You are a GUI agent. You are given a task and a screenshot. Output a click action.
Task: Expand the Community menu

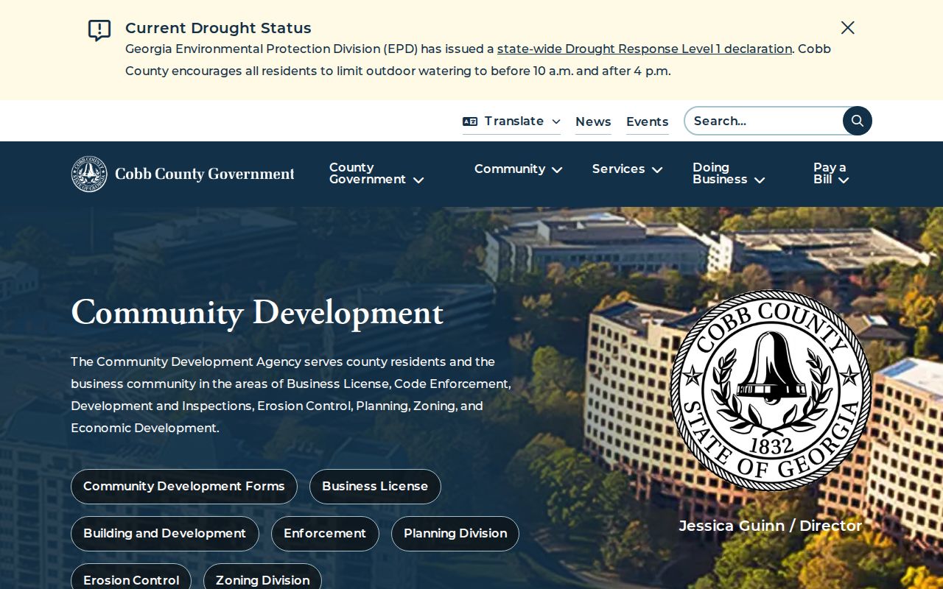tap(519, 169)
